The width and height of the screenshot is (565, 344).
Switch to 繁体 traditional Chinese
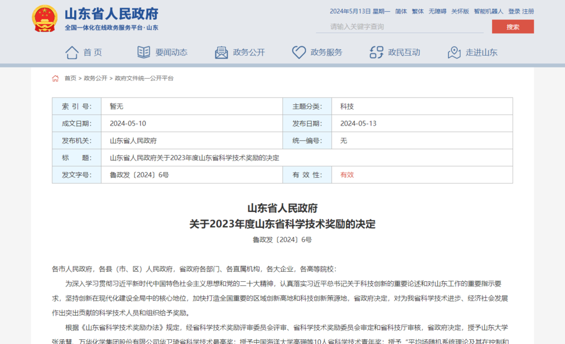pos(417,11)
